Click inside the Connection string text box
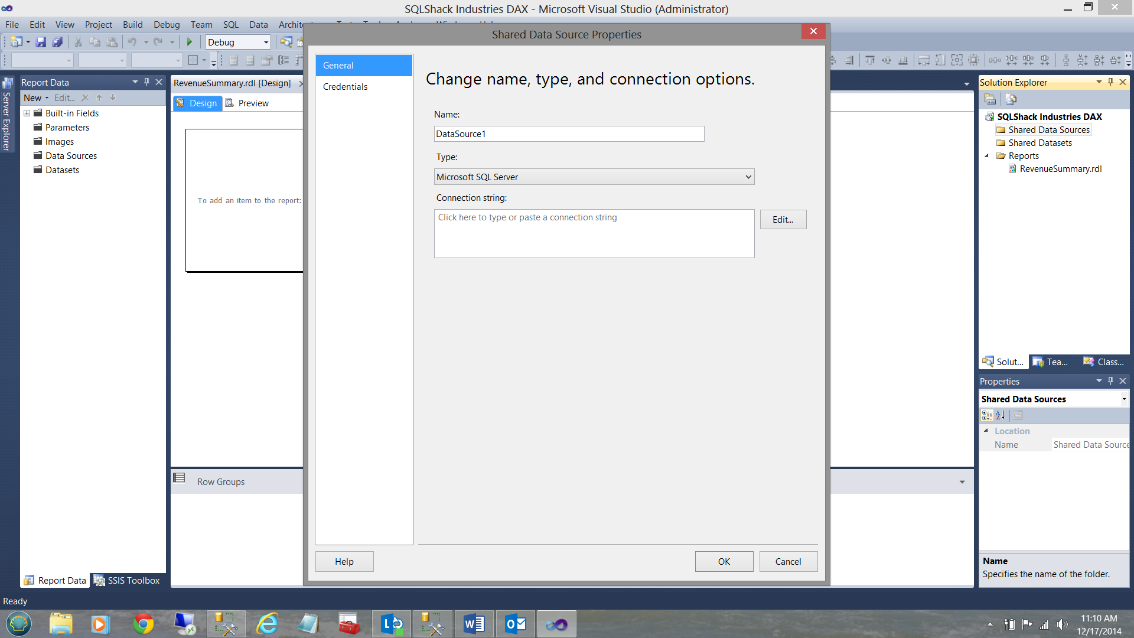Image resolution: width=1134 pixels, height=638 pixels. 594,234
